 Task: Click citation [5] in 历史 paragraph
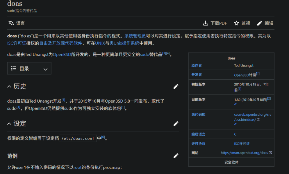click(x=63, y=100)
